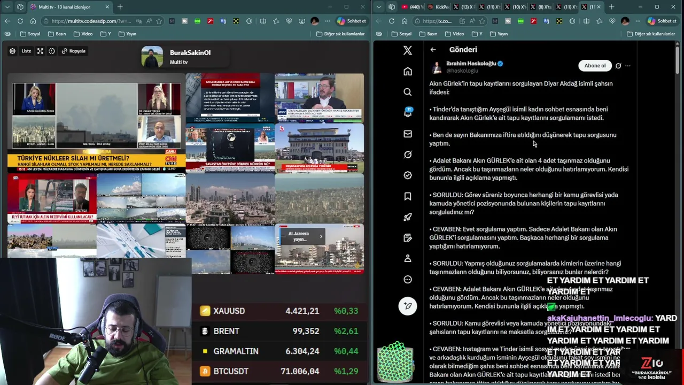Open favorites list icon in left browser
The image size is (684, 385).
pyautogui.click(x=276, y=21)
